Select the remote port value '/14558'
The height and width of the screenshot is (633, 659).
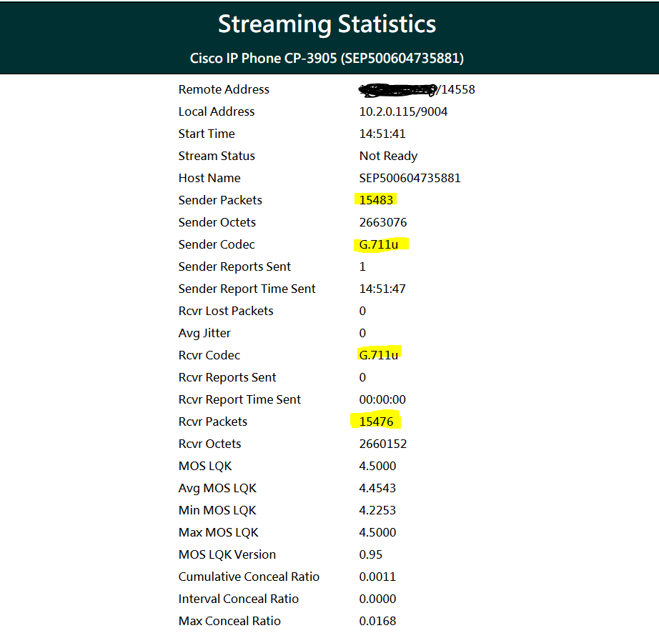[457, 89]
